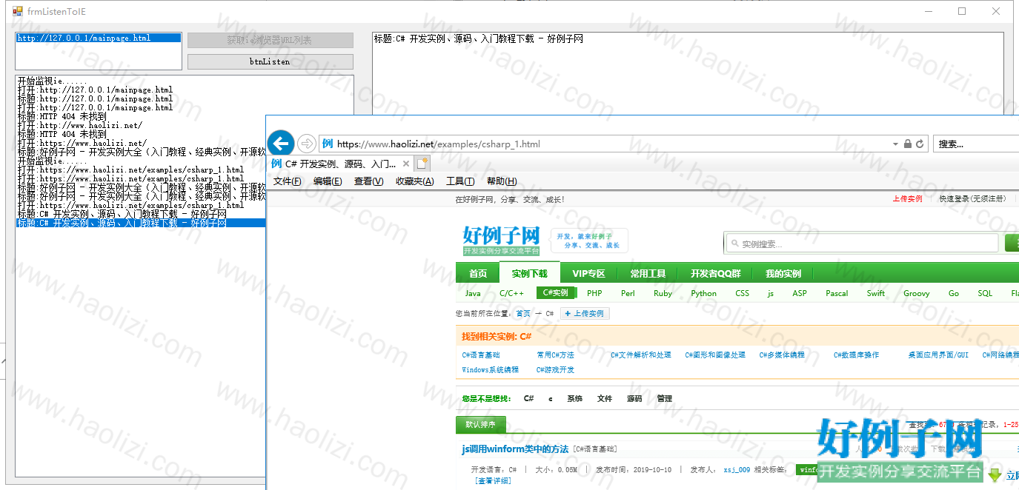Click the green download arrow icon
This screenshot has width=1019, height=490.
995,474
